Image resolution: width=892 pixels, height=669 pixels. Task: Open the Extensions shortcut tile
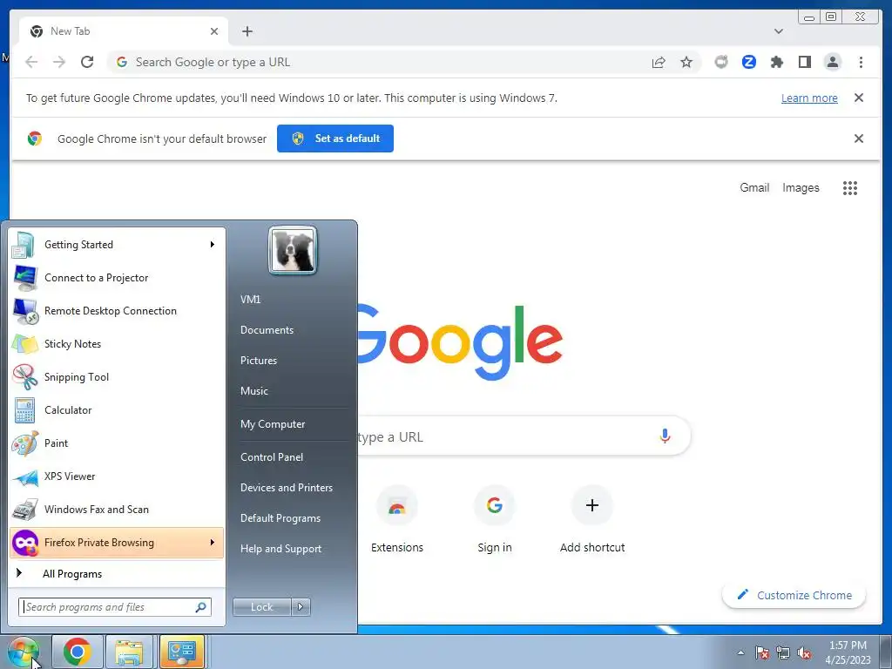(x=397, y=521)
